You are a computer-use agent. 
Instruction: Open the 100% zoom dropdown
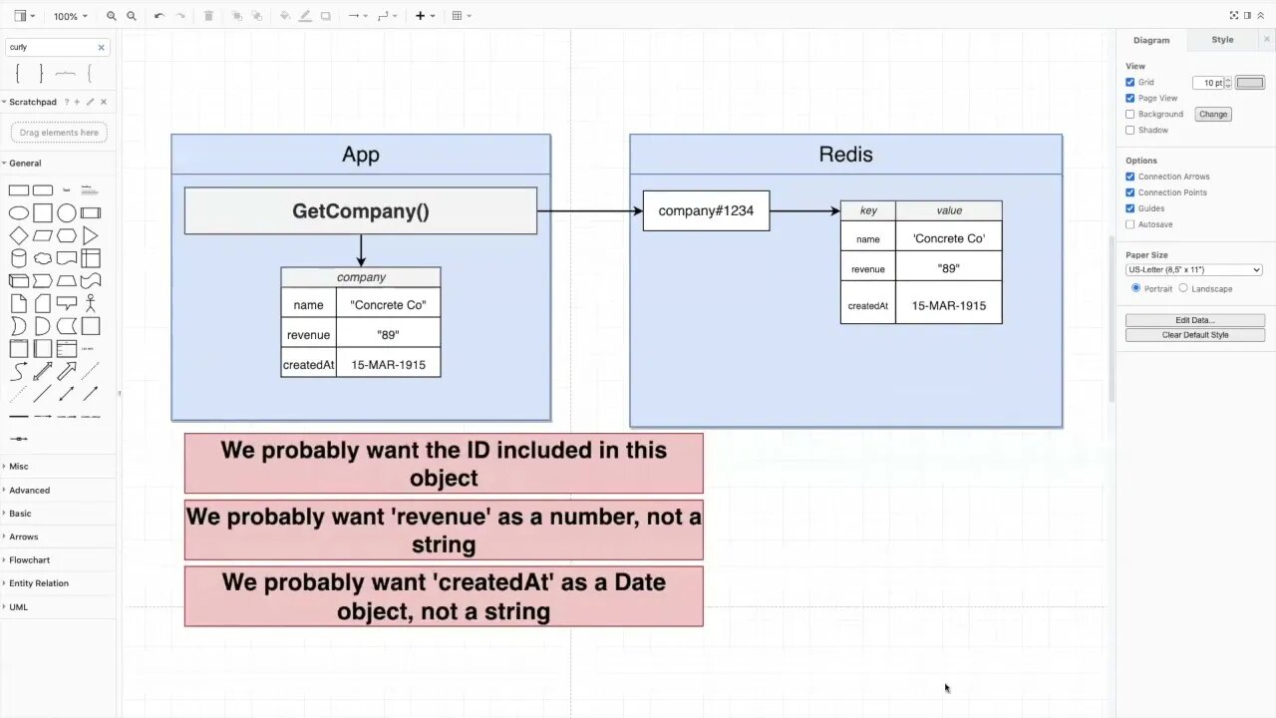pyautogui.click(x=70, y=16)
